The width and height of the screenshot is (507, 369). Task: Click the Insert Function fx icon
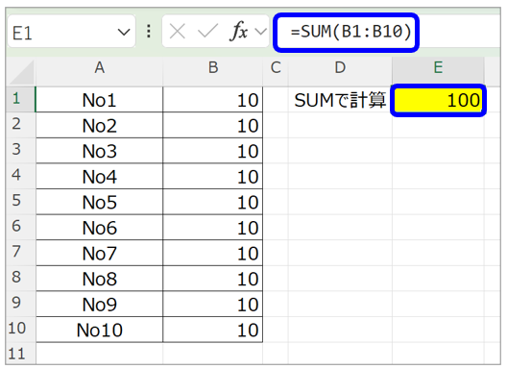[x=239, y=32]
